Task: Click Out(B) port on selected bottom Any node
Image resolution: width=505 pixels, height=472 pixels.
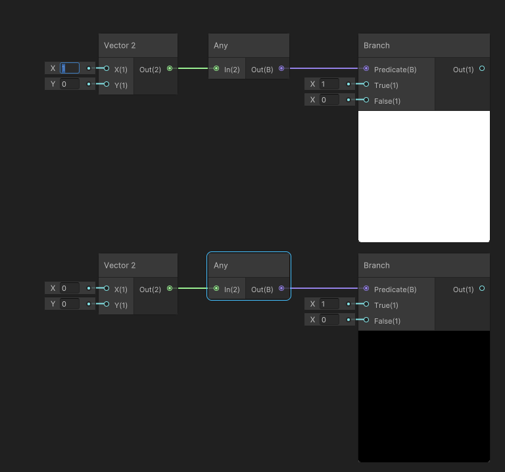Action: [x=281, y=288]
